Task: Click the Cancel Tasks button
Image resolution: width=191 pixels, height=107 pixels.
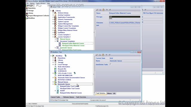Action: (x=56, y=97)
